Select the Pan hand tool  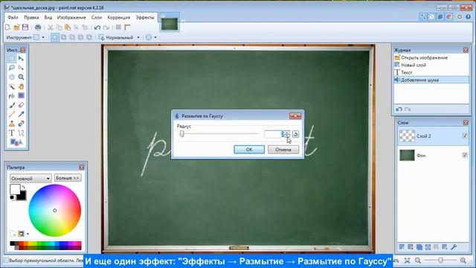click(x=21, y=86)
